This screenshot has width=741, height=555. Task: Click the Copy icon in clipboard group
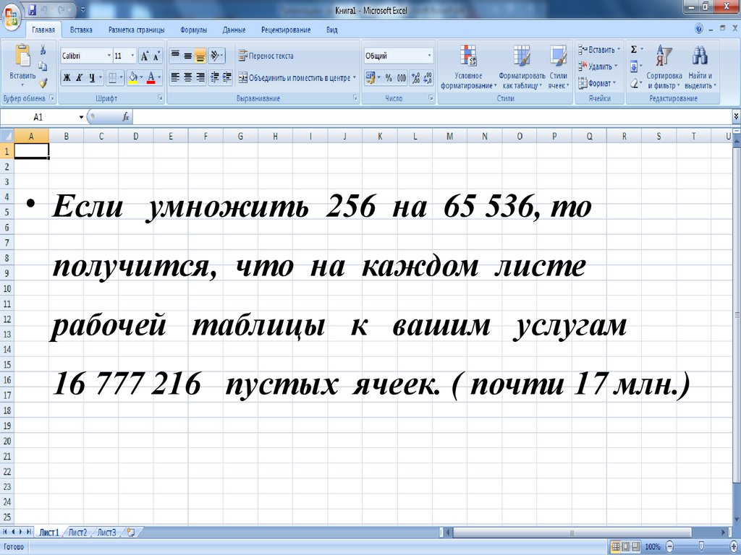pyautogui.click(x=43, y=66)
